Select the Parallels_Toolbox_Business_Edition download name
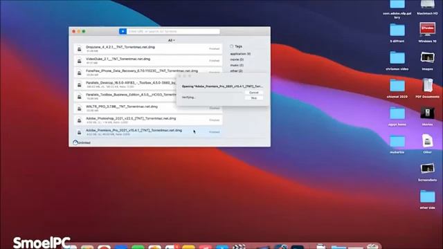443x249 pixels. 131,95
